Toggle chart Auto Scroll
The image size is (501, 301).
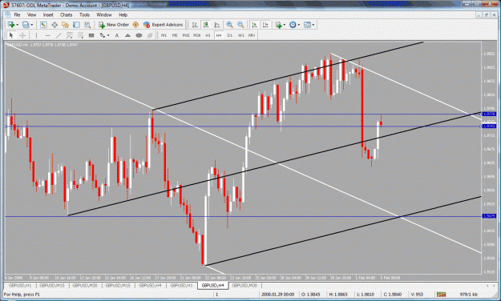pos(254,25)
